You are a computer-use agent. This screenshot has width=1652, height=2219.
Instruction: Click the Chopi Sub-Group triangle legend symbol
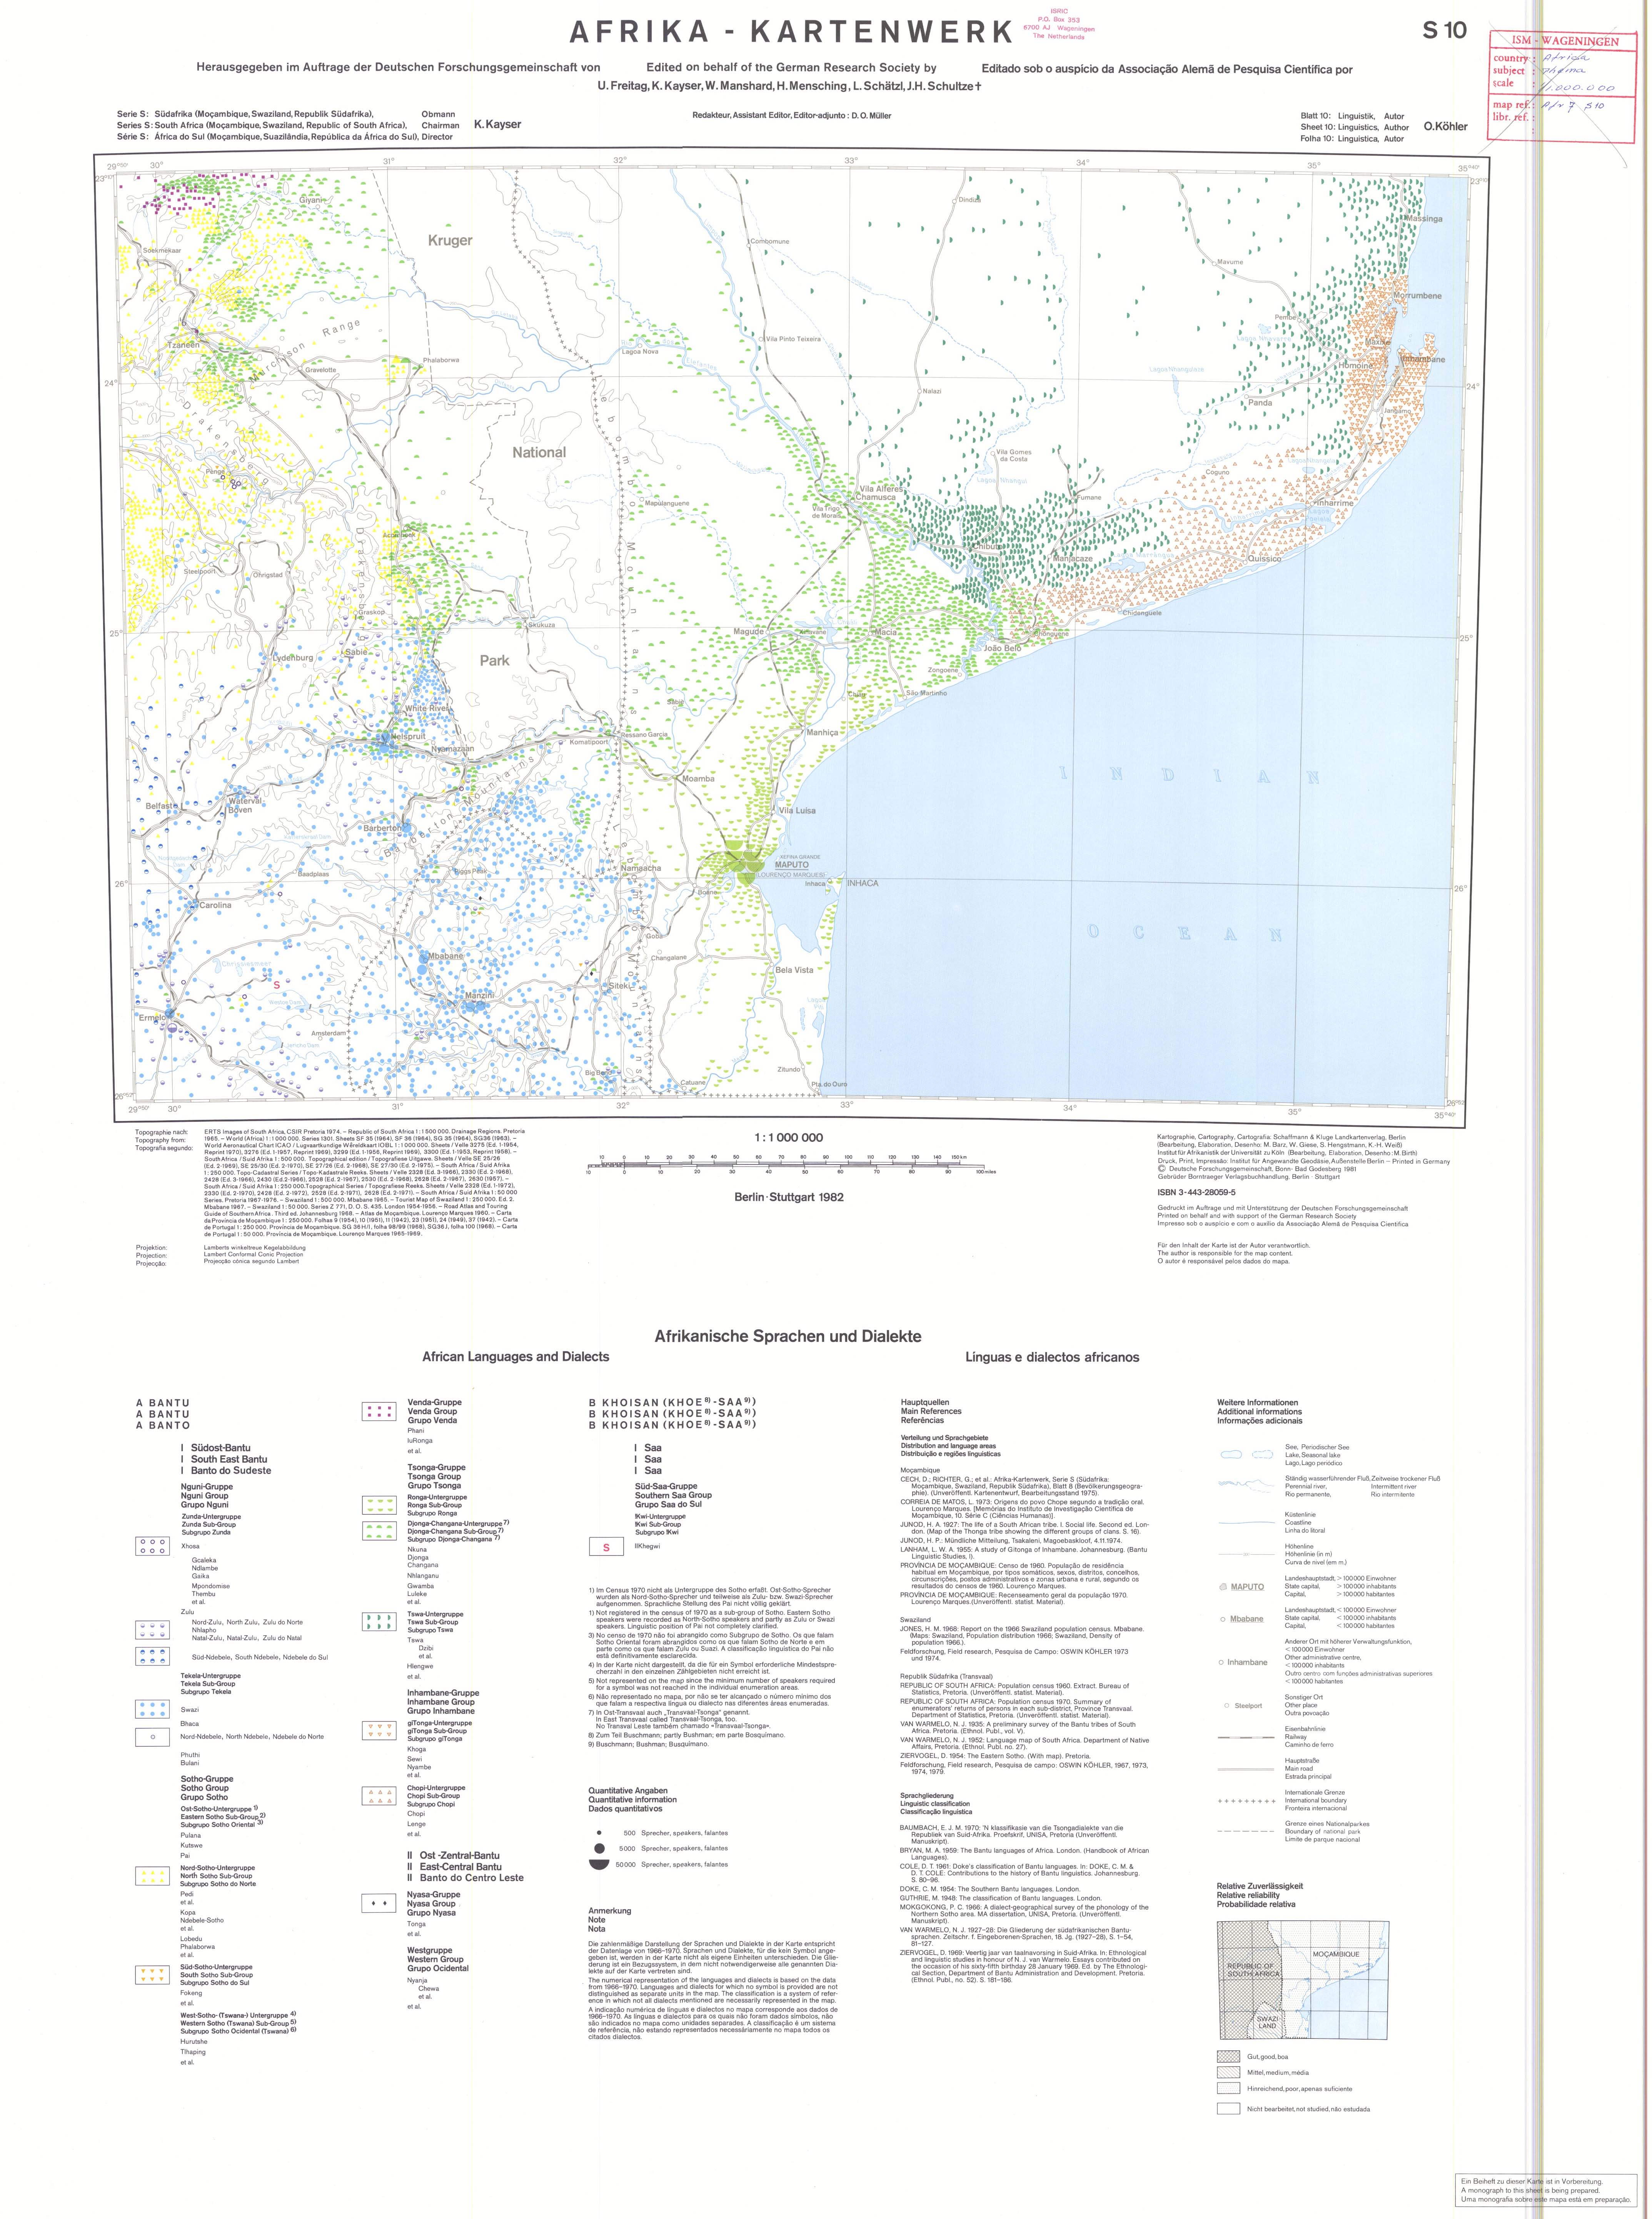[x=379, y=1796]
